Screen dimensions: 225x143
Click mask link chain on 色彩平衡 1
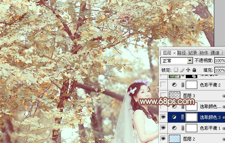coord(183,128)
